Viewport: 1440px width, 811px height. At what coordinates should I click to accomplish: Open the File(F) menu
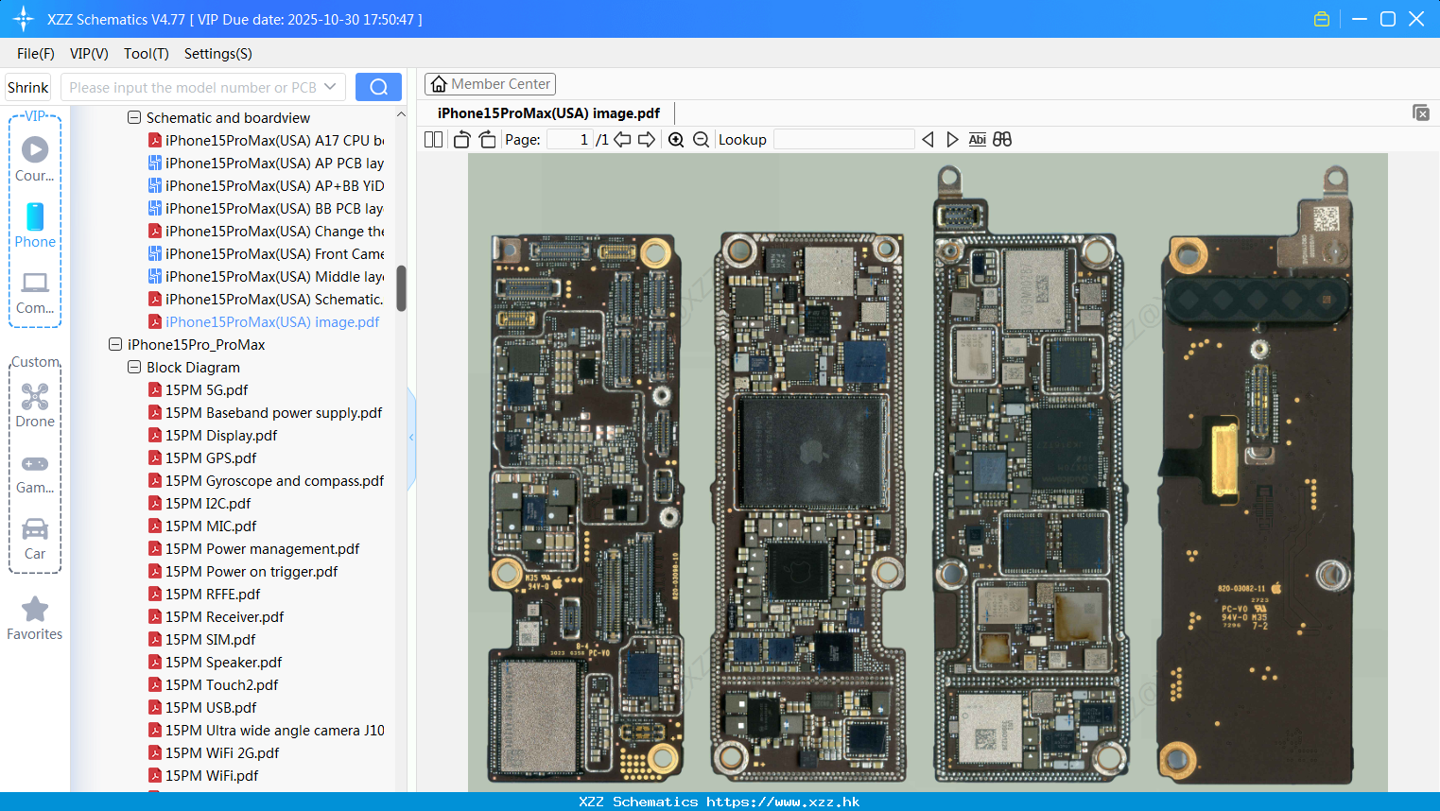click(x=36, y=53)
